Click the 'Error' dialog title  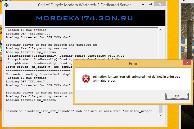tap(133, 64)
